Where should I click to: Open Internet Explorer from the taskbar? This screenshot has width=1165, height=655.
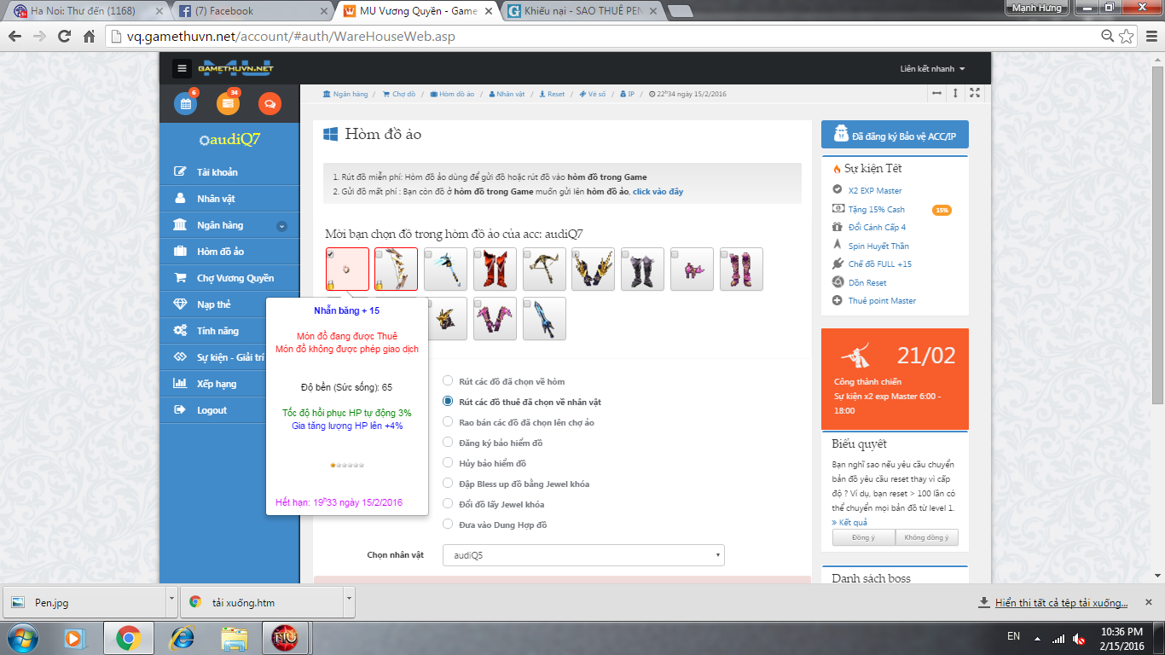tap(181, 637)
